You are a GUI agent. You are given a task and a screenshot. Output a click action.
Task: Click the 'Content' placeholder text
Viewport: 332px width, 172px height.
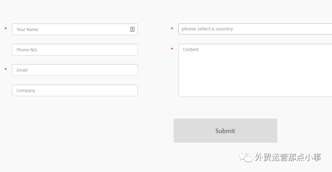(191, 50)
